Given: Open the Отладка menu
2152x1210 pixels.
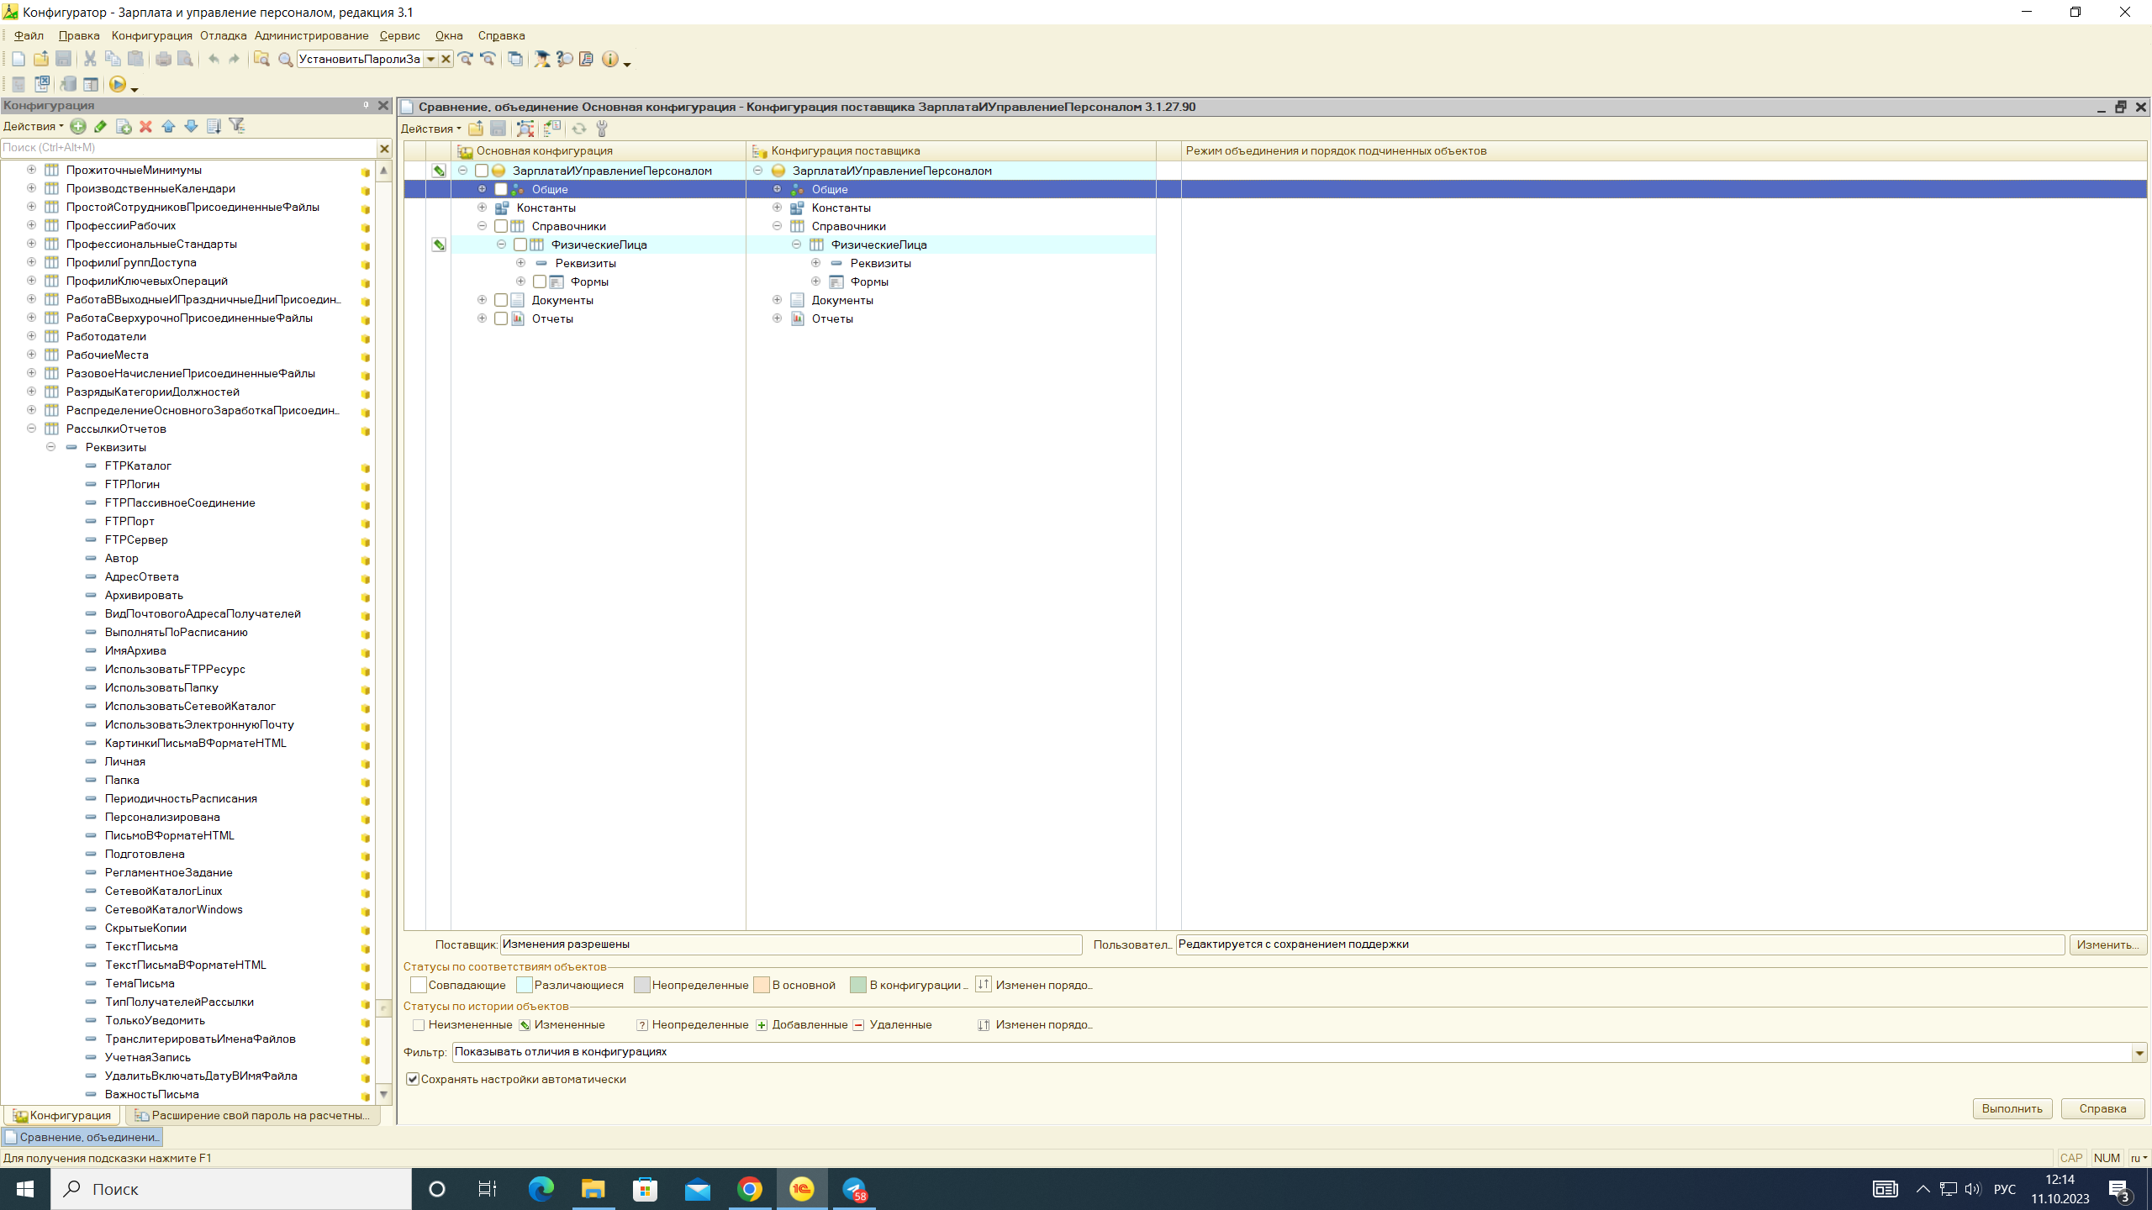Looking at the screenshot, I should pos(223,35).
